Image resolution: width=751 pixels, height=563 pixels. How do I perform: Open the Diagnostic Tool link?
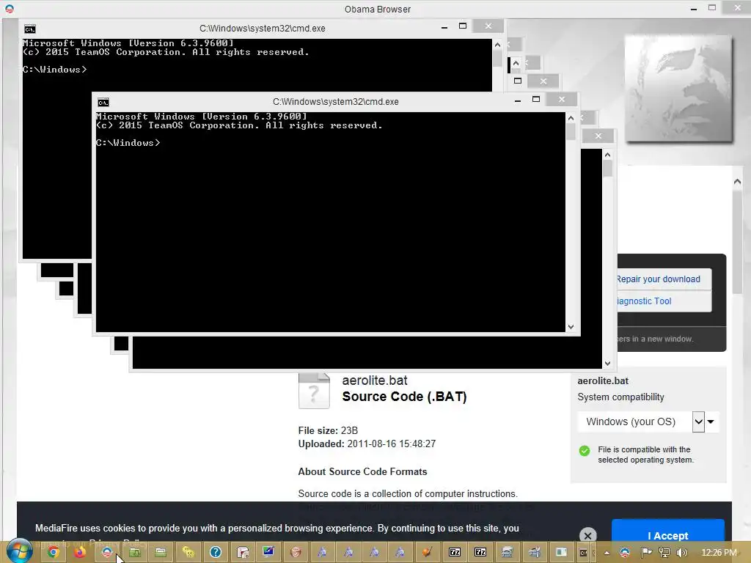pos(644,301)
